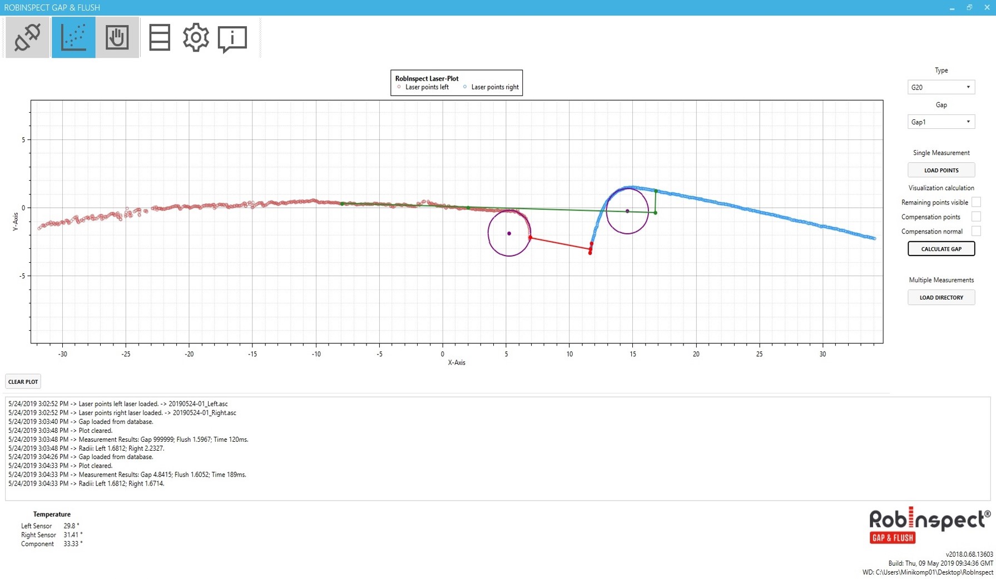996x579 pixels.
Task: Open the settings gear icon
Action: 196,38
